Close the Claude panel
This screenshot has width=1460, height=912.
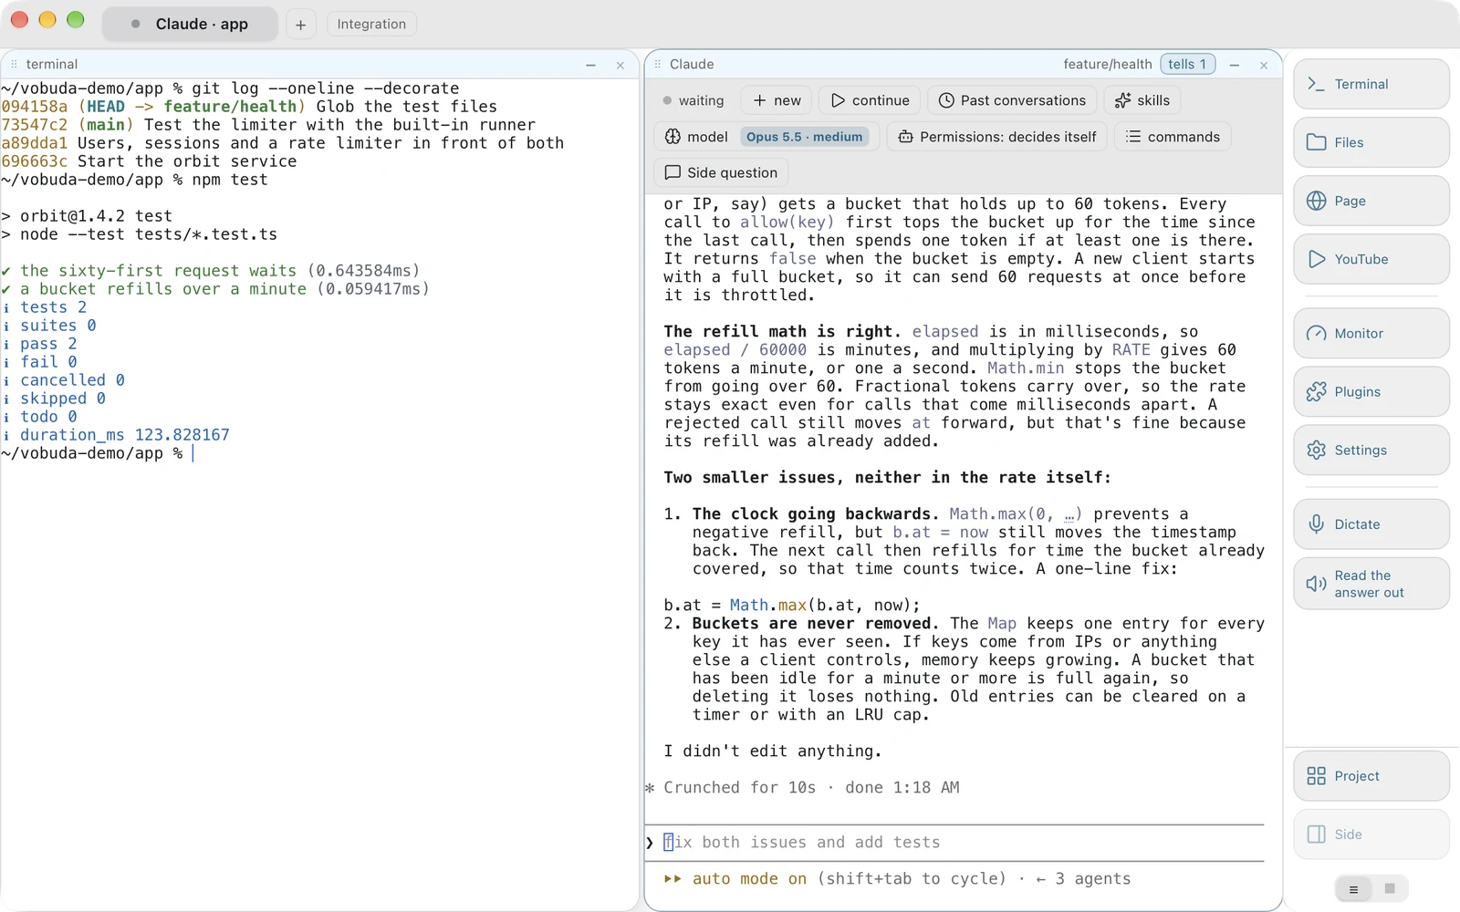(1264, 65)
